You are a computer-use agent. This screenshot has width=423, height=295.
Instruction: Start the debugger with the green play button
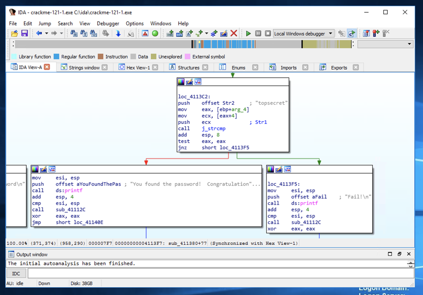tap(248, 34)
